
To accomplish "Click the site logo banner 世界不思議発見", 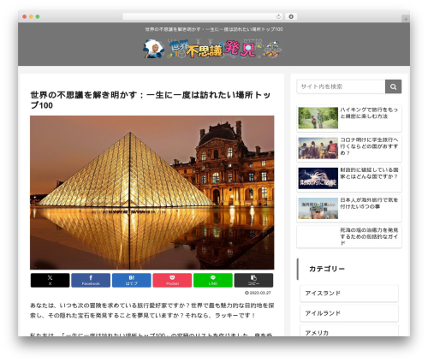I will [x=212, y=49].
